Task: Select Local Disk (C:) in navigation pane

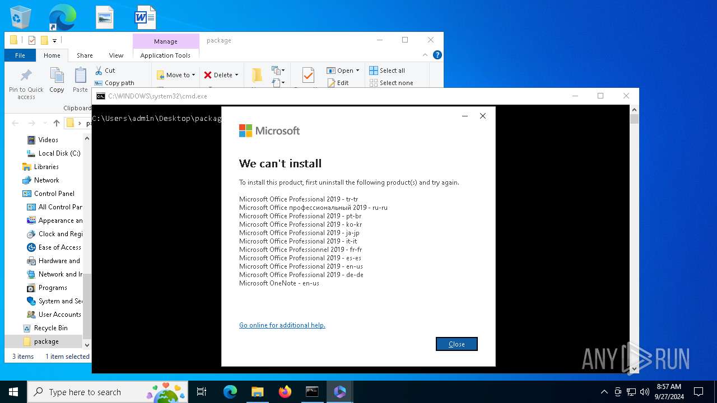Action: click(54, 153)
